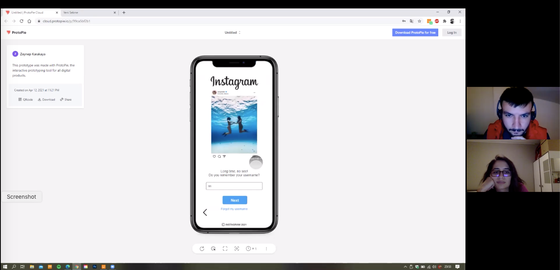The width and height of the screenshot is (560, 270).
Task: Open the Chrome three-dot menu
Action: pos(460,21)
